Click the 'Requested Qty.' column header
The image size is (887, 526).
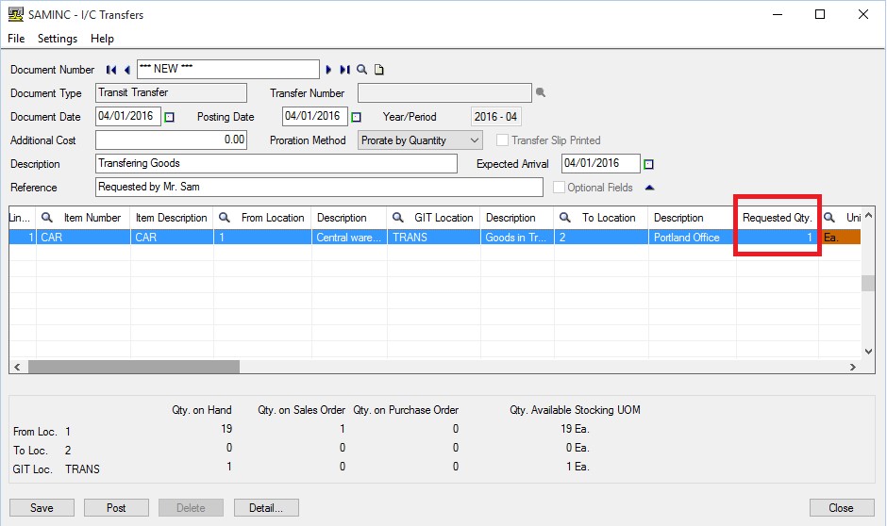(778, 218)
